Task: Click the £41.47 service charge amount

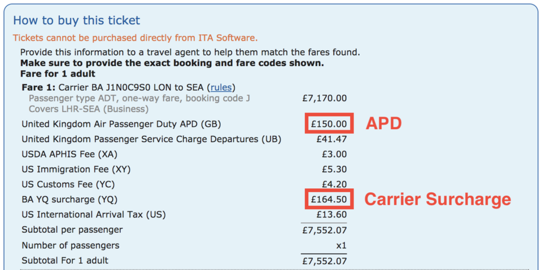Action: pos(331,139)
